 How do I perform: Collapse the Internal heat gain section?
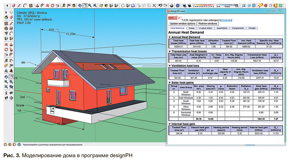169,124
